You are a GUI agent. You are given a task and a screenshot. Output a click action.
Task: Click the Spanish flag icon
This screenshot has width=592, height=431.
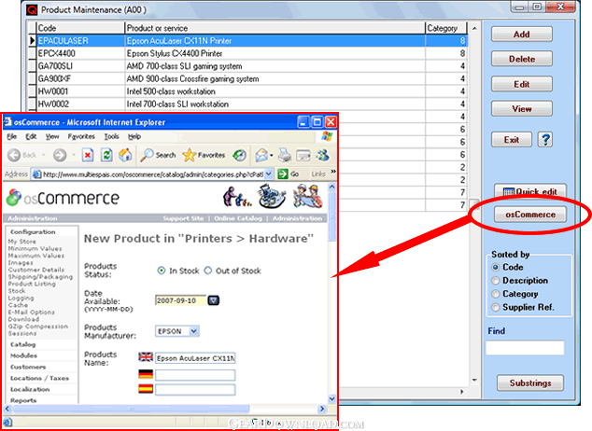pyautogui.click(x=146, y=389)
